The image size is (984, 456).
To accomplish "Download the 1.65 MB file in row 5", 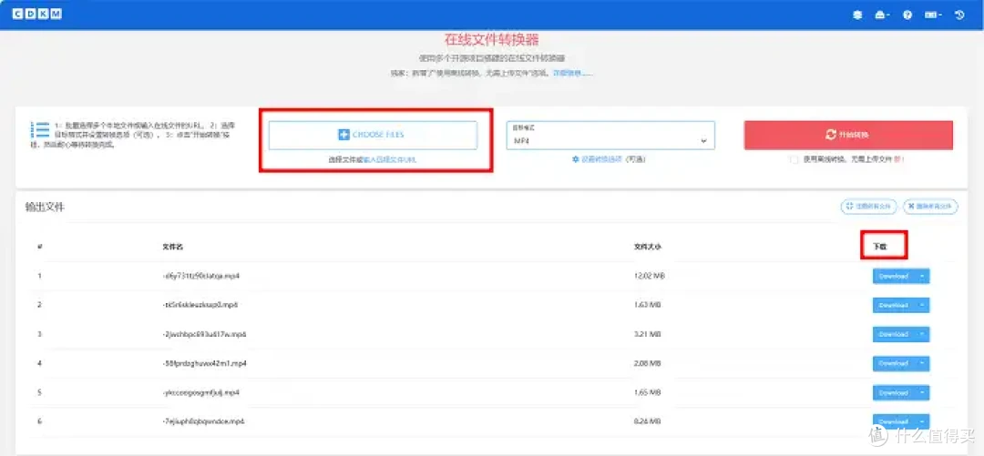I will tap(894, 392).
